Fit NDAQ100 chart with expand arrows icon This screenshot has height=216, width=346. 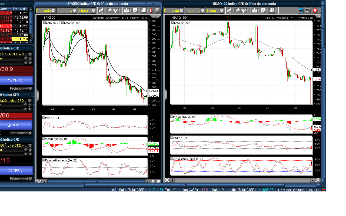[167, 180]
